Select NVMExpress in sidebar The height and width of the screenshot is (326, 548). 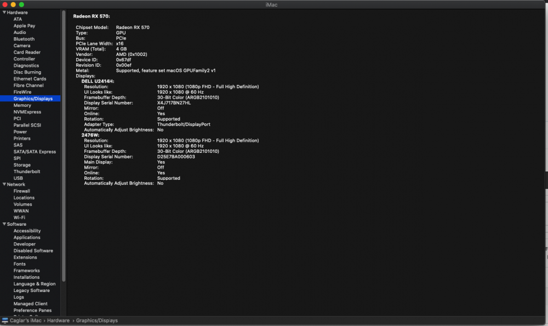(x=27, y=112)
